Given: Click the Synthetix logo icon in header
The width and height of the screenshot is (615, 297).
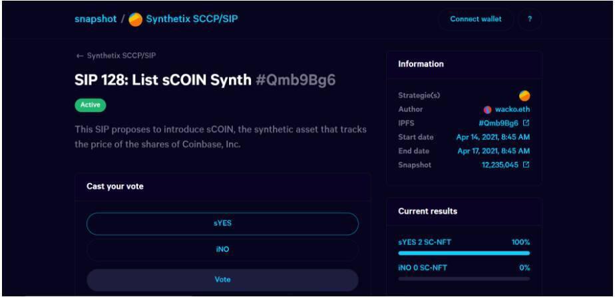Looking at the screenshot, I should [x=135, y=19].
